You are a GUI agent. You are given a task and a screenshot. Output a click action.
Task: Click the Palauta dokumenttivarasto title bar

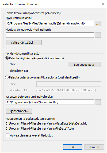(x=49, y=4)
